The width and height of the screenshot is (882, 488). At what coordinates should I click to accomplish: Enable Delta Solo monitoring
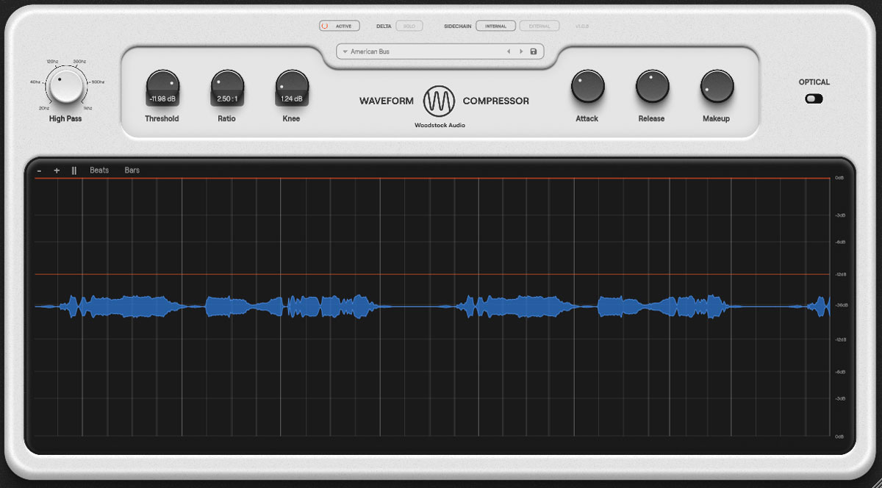point(409,25)
